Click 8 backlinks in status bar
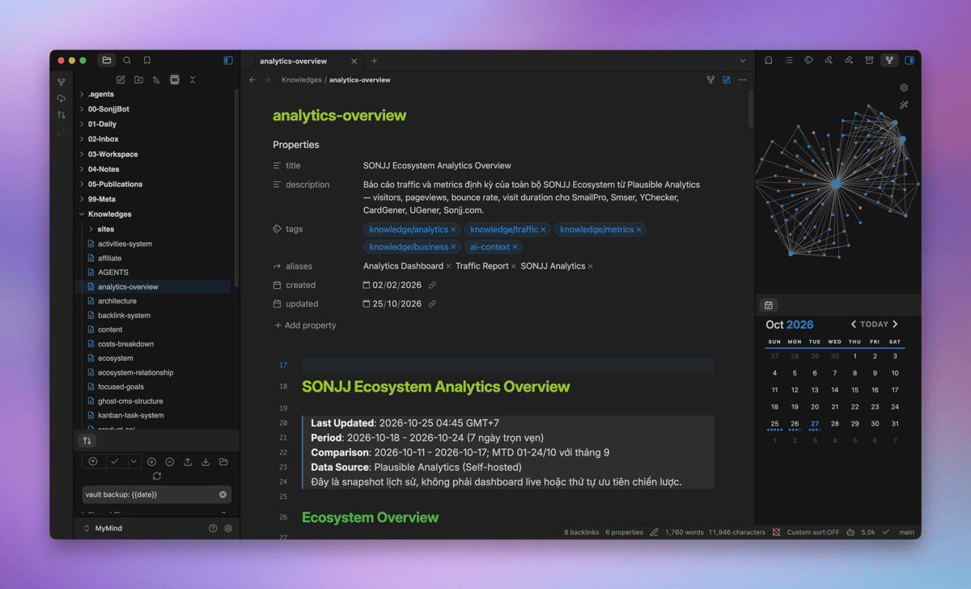The width and height of the screenshot is (971, 589). coord(582,532)
